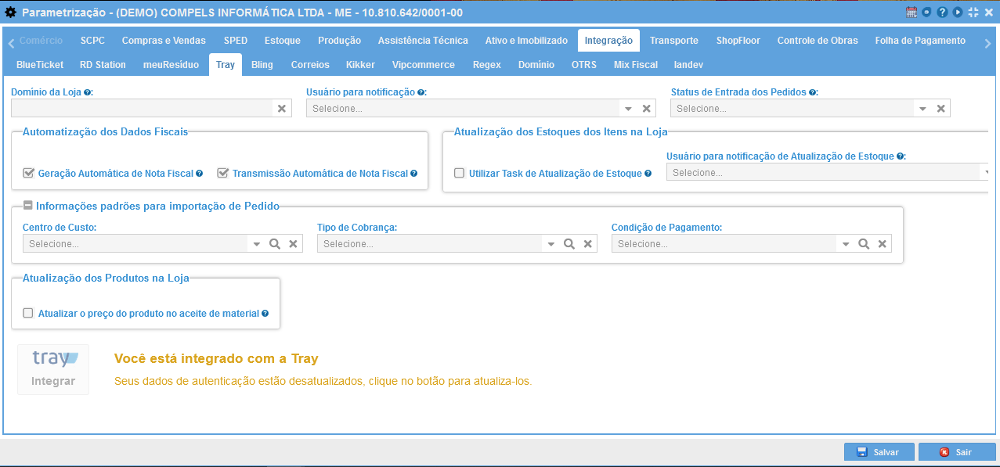Image resolution: width=1000 pixels, height=467 pixels.
Task: Switch to the RD Station tab
Action: (x=103, y=65)
